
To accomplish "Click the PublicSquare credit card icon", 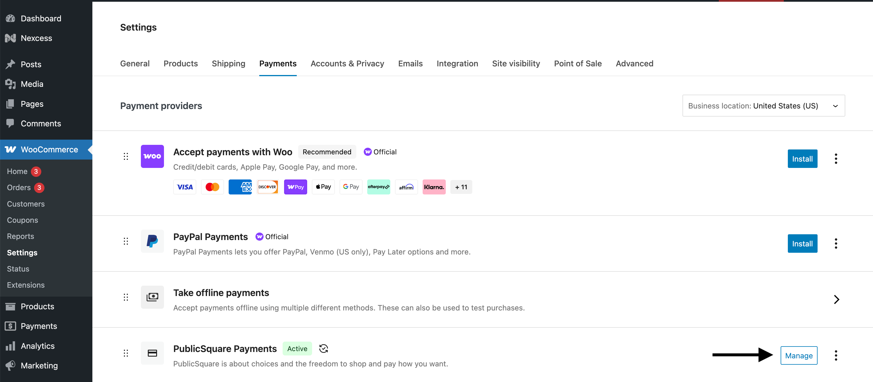I will point(152,353).
